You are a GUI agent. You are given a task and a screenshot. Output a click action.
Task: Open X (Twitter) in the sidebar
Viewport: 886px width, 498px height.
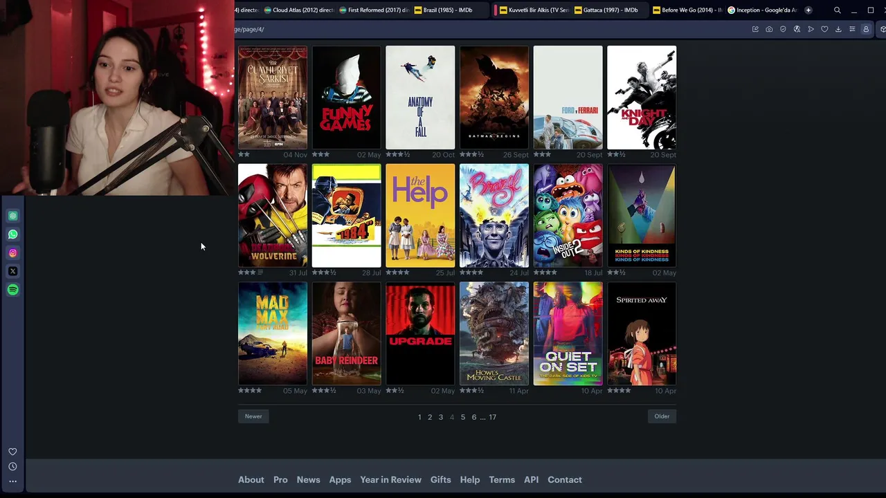click(x=12, y=271)
